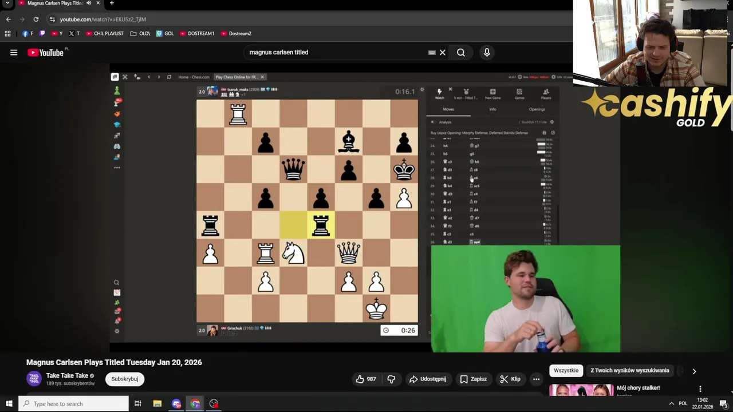Viewport: 733px width, 412px height.
Task: Open the Windows Start menu
Action: (x=9, y=404)
